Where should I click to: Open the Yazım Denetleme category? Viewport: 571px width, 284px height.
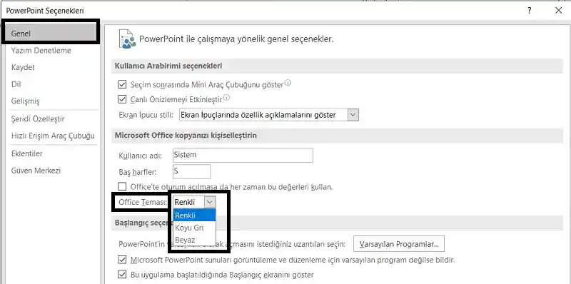click(41, 51)
